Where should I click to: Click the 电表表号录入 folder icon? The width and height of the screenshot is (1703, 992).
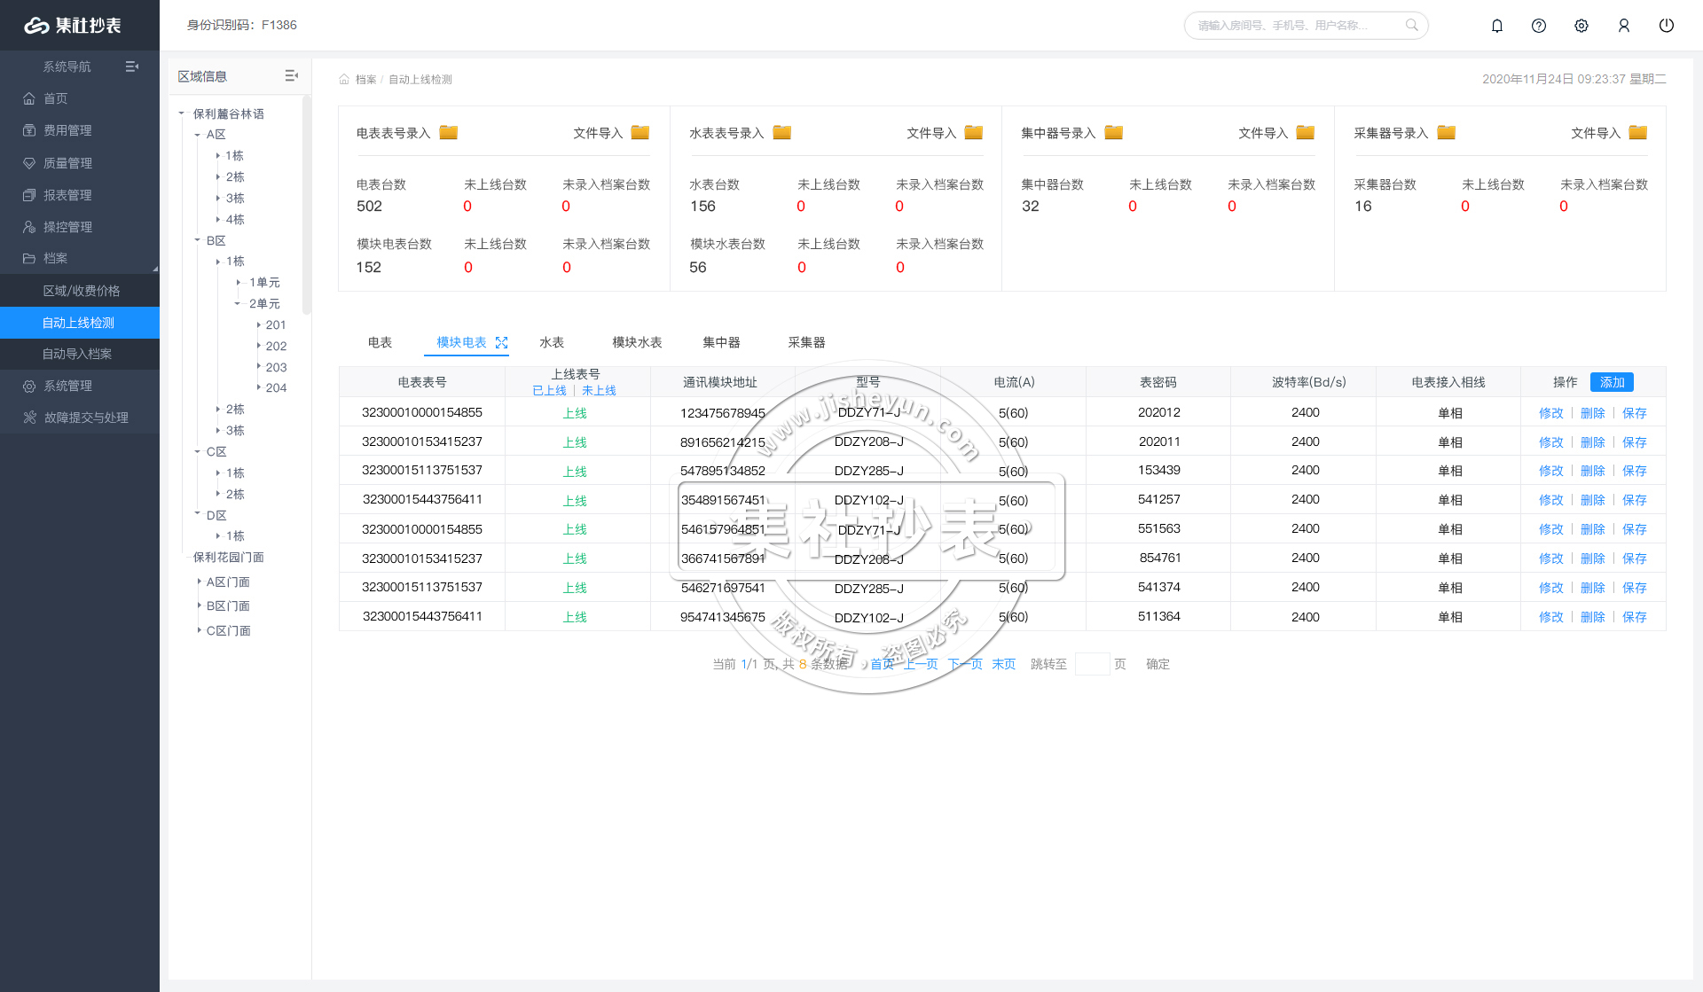449,133
